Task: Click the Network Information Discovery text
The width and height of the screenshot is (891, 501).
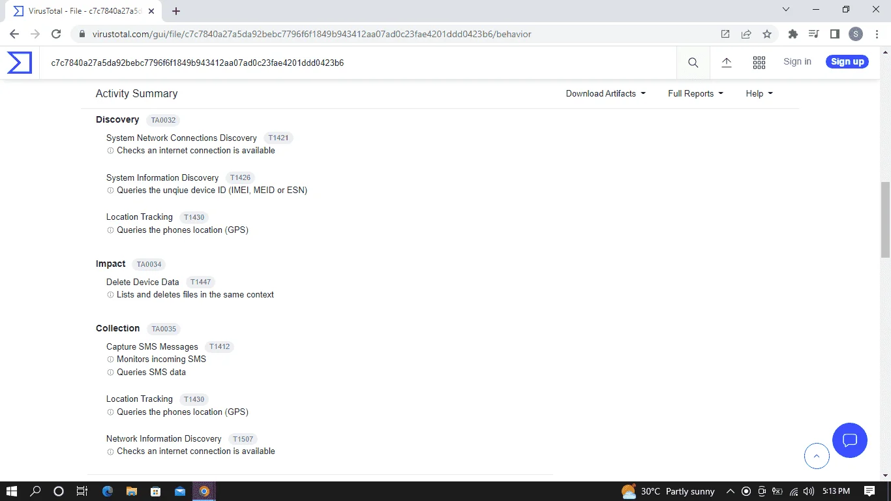Action: [164, 438]
